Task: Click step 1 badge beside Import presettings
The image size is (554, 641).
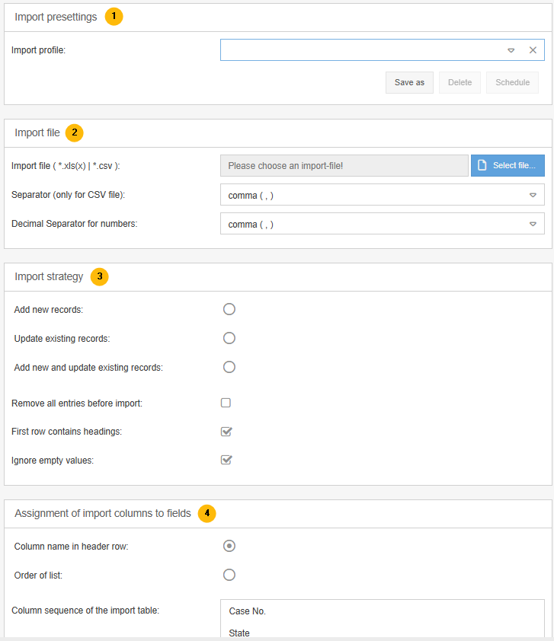Action: [114, 17]
